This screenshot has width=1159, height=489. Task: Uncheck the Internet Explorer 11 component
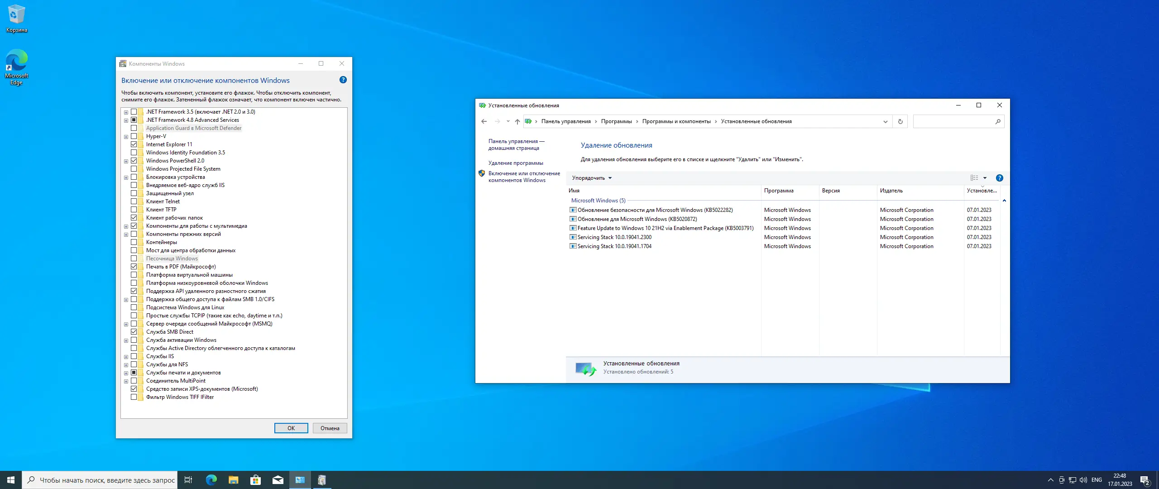(x=134, y=144)
